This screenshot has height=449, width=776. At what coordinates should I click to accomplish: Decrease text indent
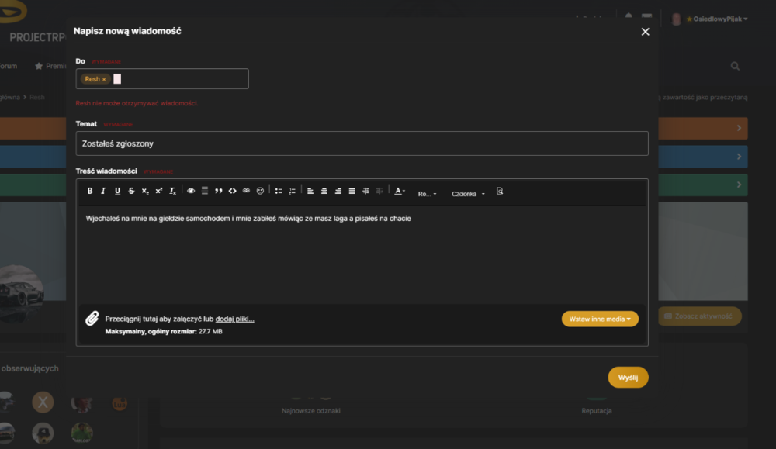tap(379, 191)
